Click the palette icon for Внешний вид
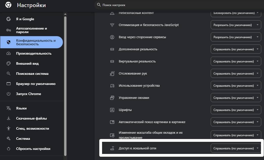This screenshot has height=160, width=264. click(9, 63)
